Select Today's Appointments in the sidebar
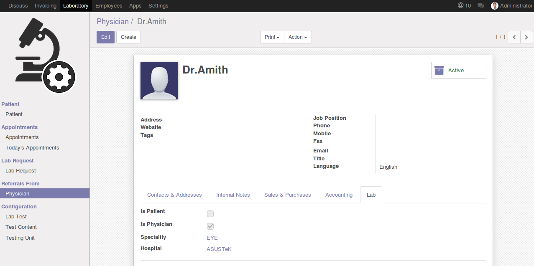 click(32, 148)
